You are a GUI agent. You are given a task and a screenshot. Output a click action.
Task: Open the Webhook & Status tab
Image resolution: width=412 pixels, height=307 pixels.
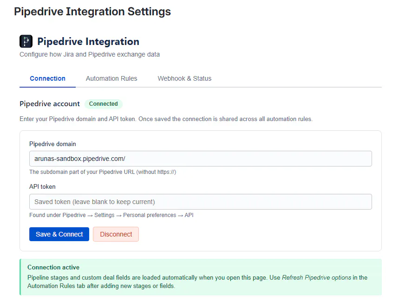coord(184,78)
